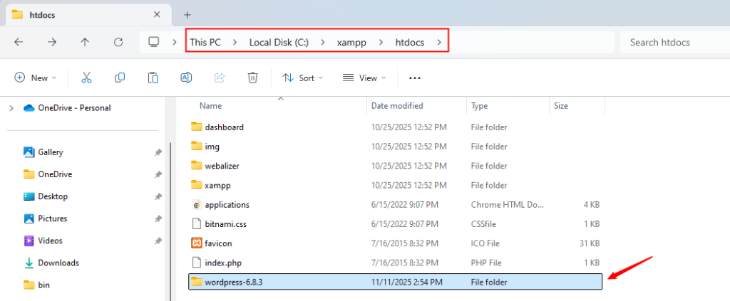Click the Search htdocs field
The height and width of the screenshot is (301, 730).
(x=675, y=42)
